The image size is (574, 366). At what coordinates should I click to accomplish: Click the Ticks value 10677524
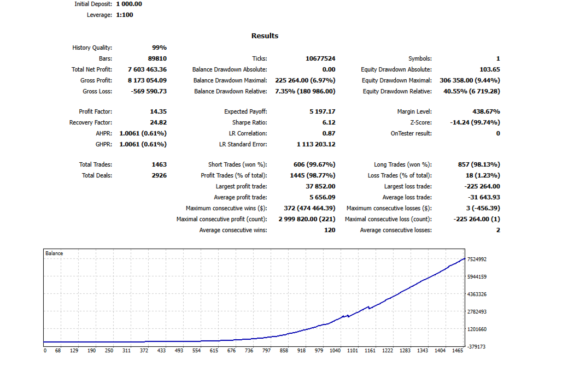320,58
